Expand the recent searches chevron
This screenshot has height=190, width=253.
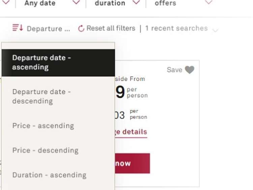pyautogui.click(x=215, y=30)
